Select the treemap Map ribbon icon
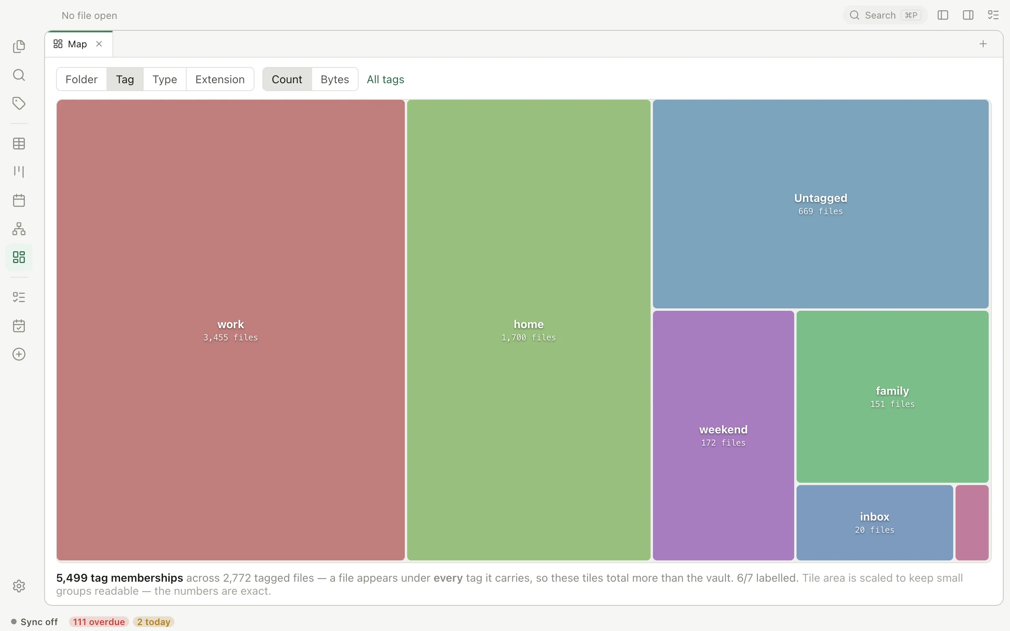 click(19, 257)
